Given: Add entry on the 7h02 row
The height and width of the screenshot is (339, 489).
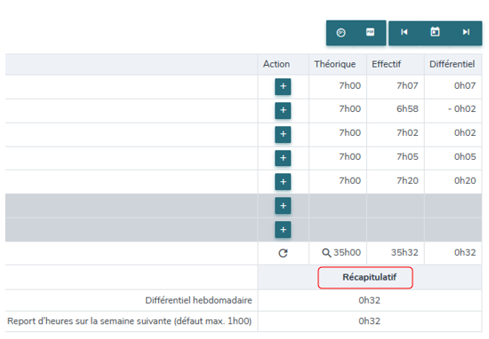Looking at the screenshot, I should point(283,134).
